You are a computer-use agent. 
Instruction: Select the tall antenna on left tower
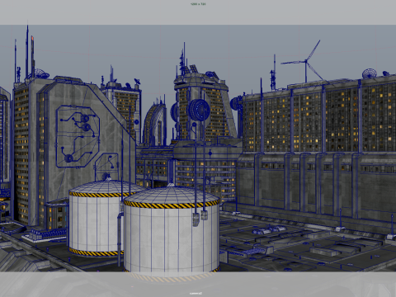(27, 52)
